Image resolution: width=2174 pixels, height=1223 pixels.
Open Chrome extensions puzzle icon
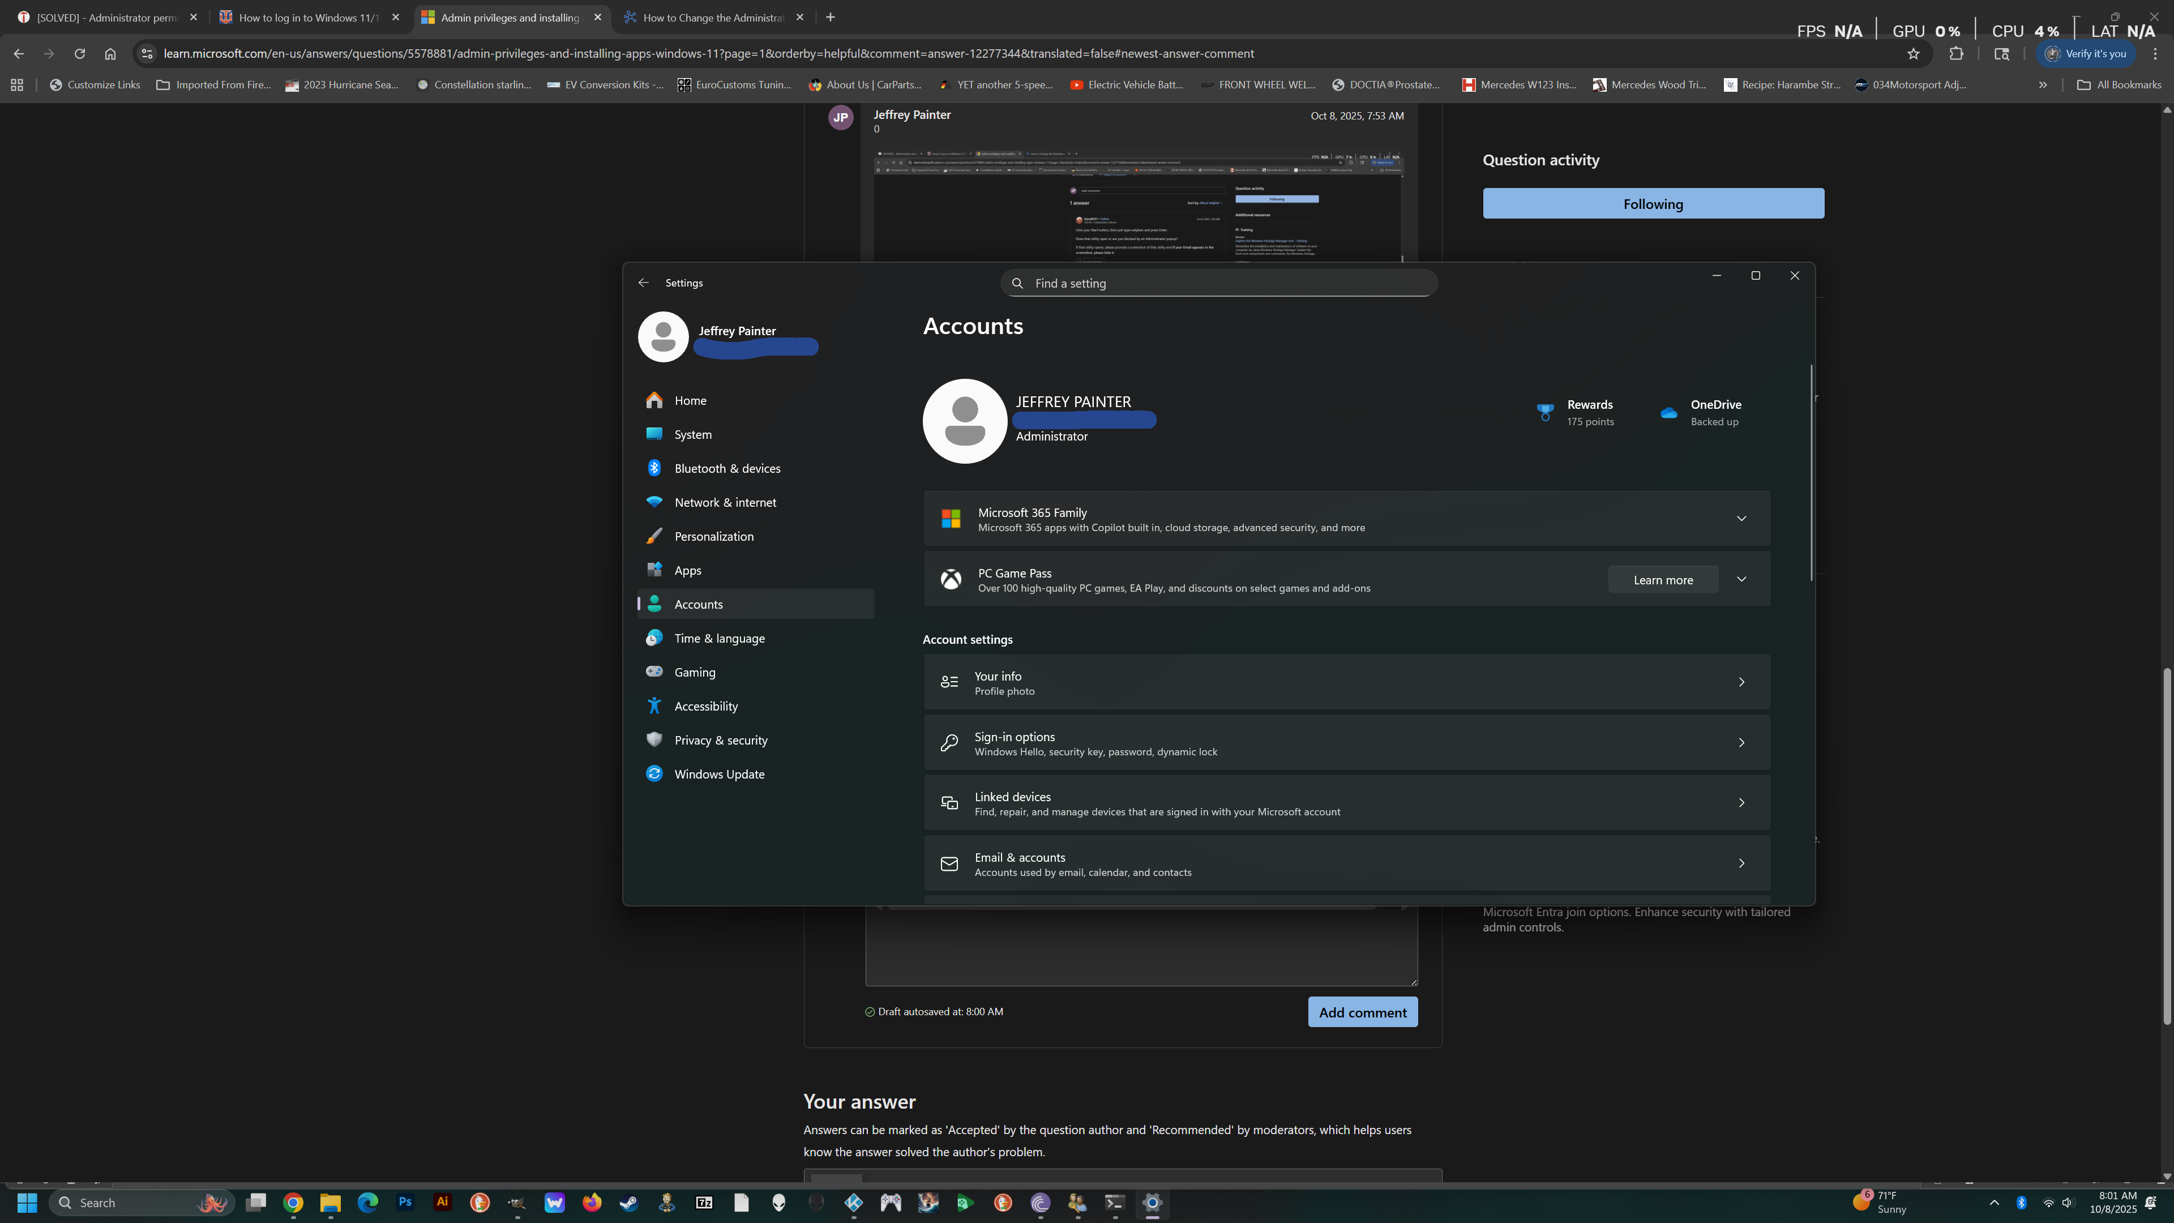click(1956, 54)
